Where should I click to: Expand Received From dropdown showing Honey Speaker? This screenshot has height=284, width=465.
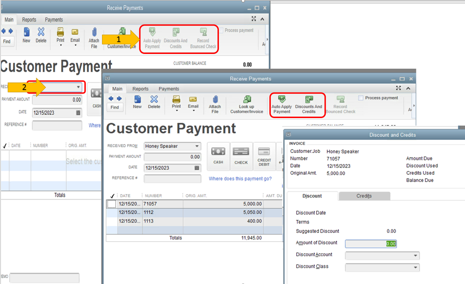pyautogui.click(x=197, y=146)
